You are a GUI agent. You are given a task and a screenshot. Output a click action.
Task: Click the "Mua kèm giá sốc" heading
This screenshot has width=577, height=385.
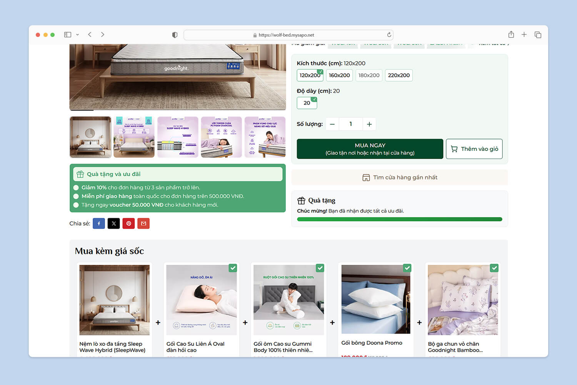(109, 251)
